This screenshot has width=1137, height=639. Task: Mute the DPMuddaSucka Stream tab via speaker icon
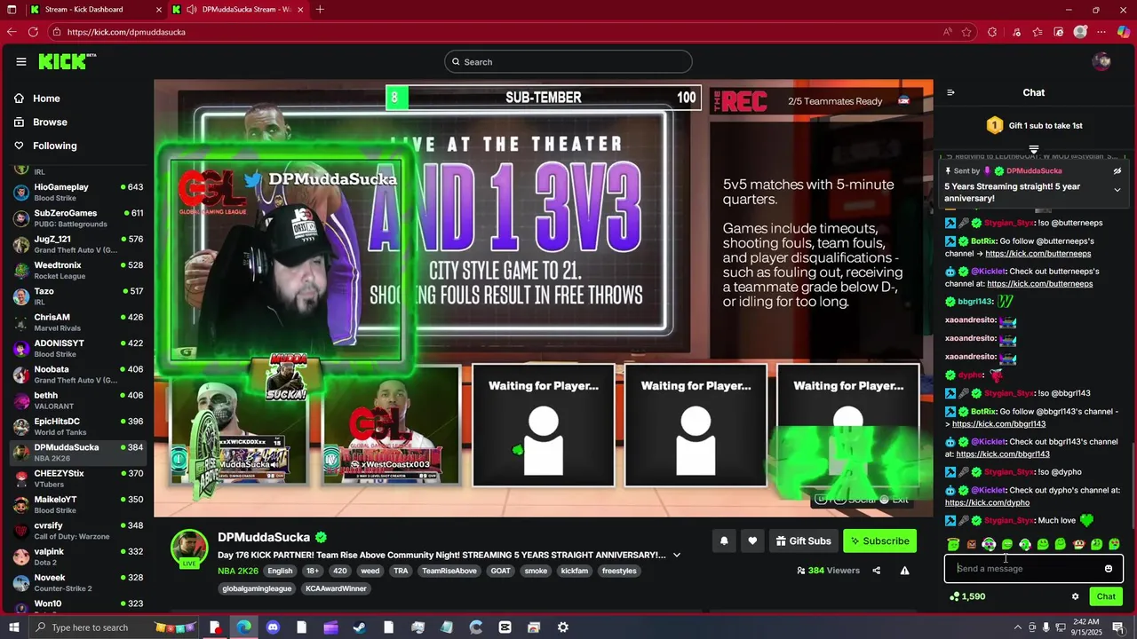(193, 9)
